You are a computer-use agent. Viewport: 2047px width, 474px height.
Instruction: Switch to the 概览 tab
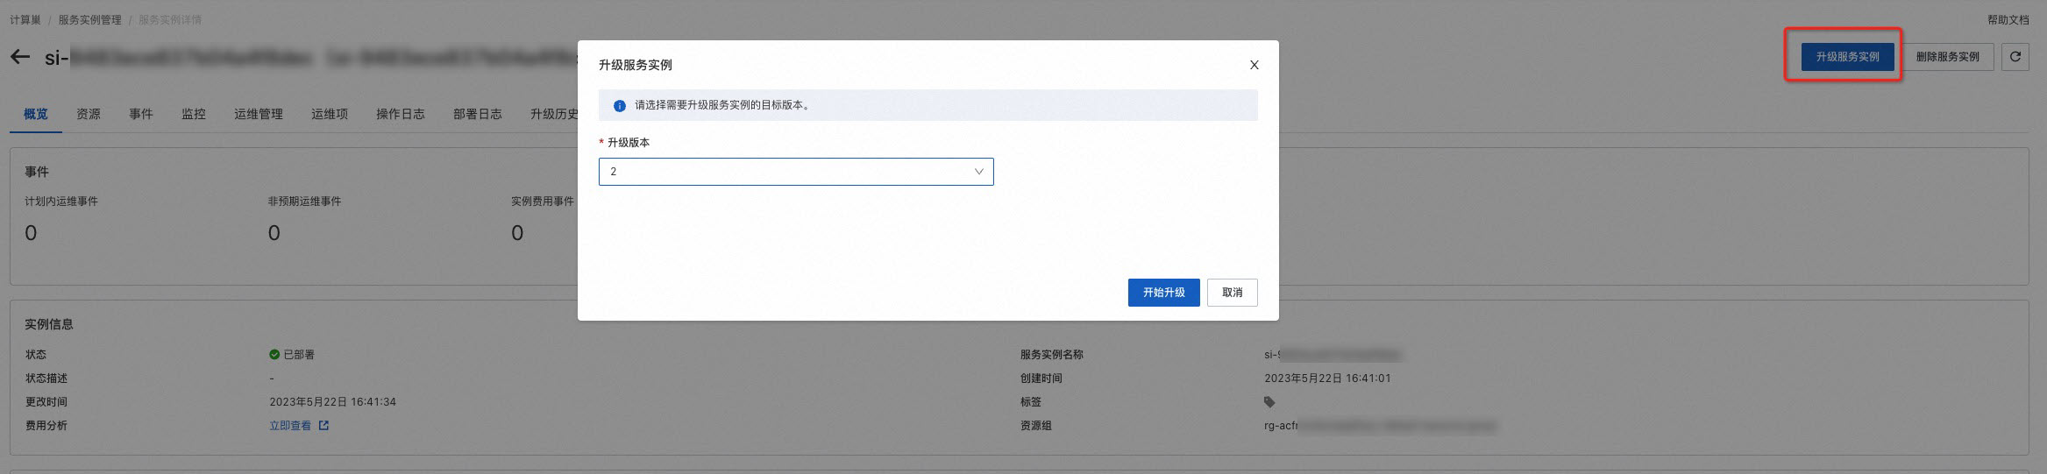coord(36,114)
